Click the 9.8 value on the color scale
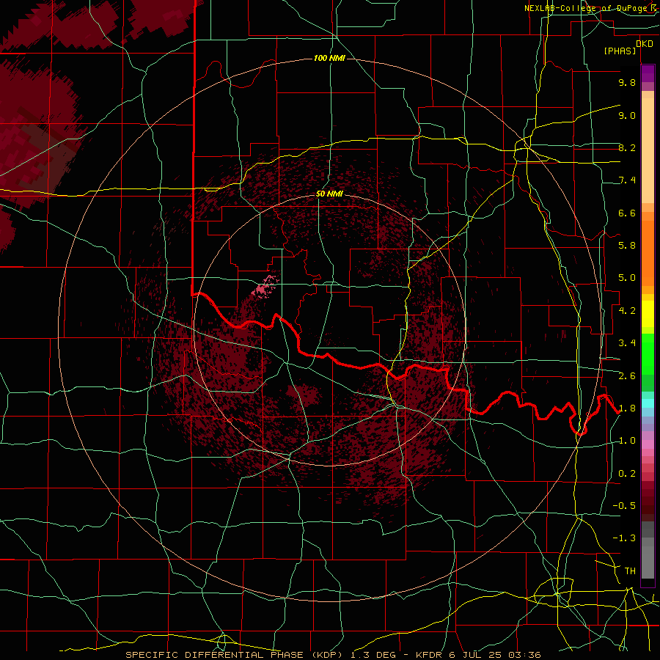 click(627, 83)
